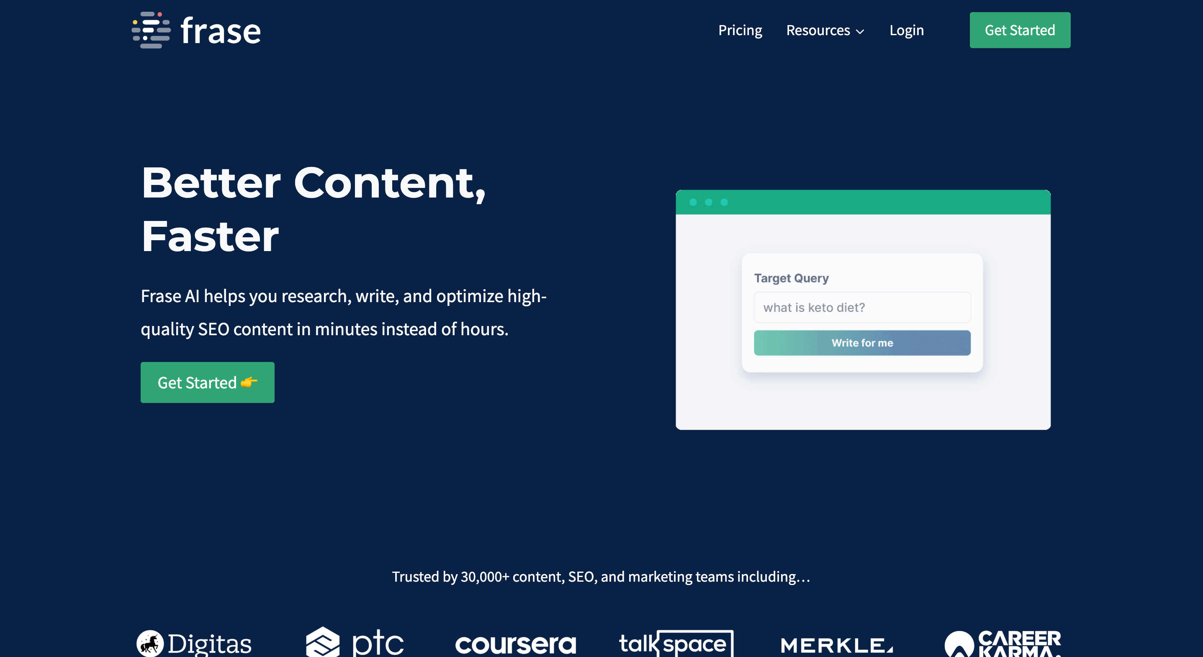The height and width of the screenshot is (657, 1203).
Task: Click the navbar 'Get Started' button
Action: coord(1020,30)
